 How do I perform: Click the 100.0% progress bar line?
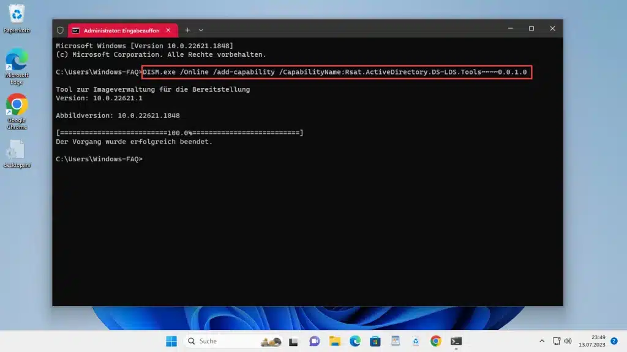click(179, 133)
